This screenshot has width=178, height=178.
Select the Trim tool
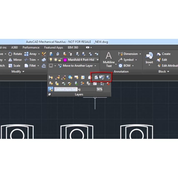click(x=30, y=60)
